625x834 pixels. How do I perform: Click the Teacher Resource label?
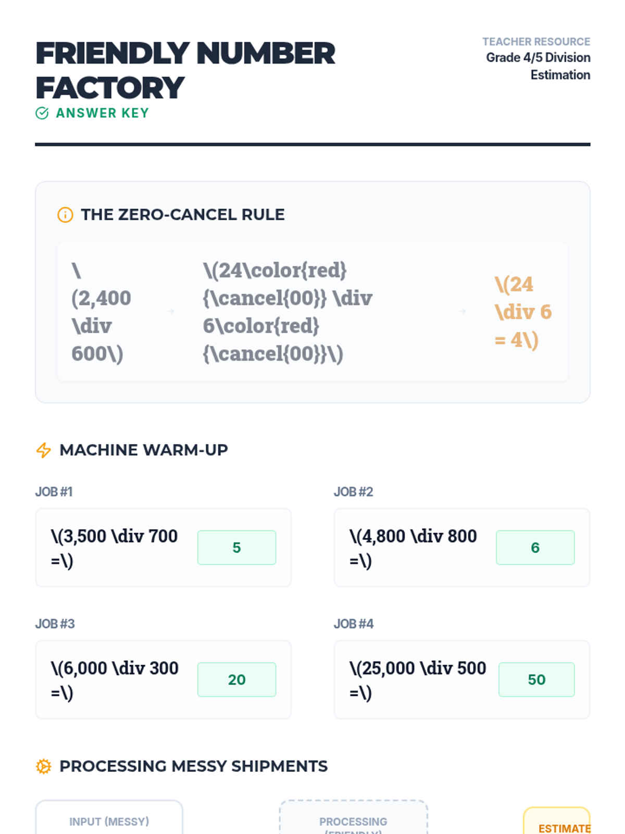536,42
